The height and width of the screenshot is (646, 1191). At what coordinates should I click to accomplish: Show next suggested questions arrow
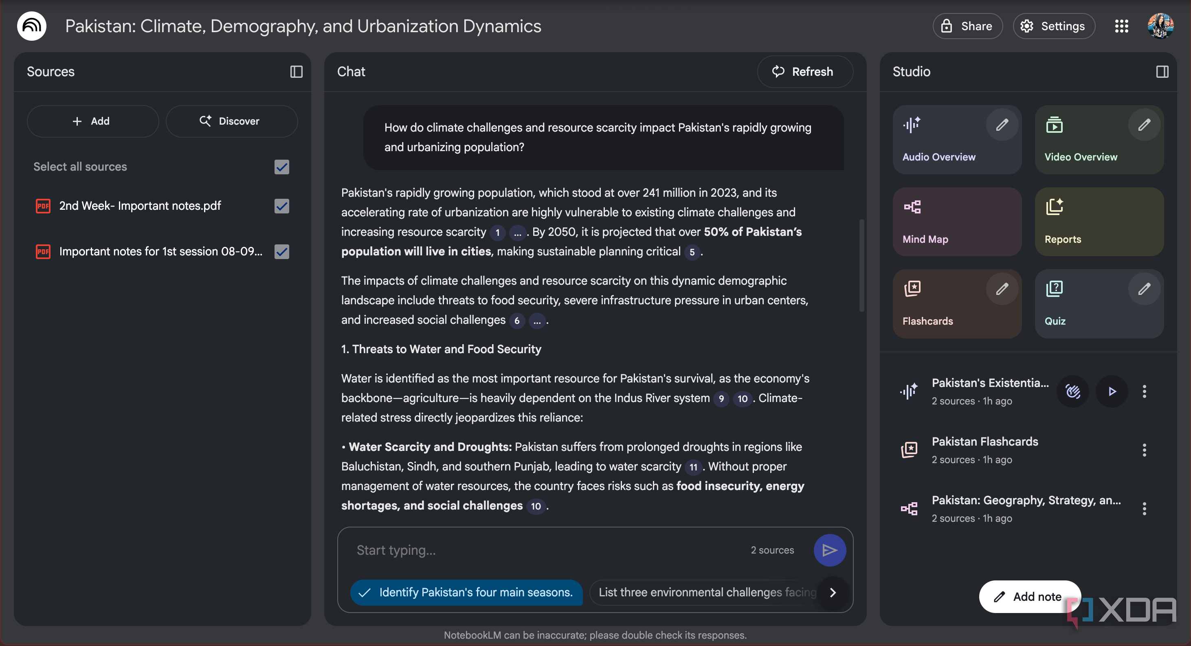833,592
